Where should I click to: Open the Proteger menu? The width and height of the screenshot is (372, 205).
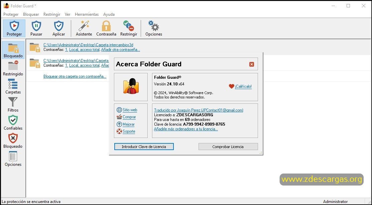[11, 14]
